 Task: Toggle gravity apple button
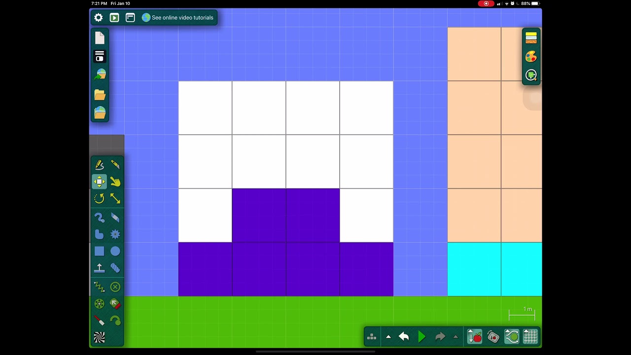click(475, 337)
